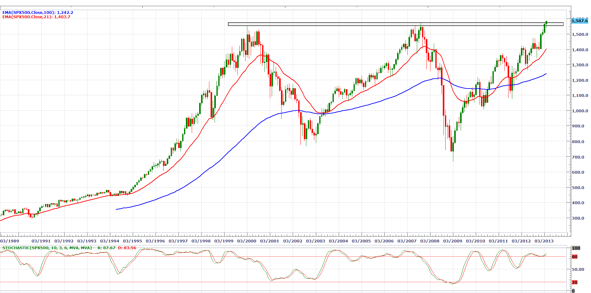The height and width of the screenshot is (293, 591).
Task: Select the STOCHASTIC indicator title label
Action: pos(47,248)
